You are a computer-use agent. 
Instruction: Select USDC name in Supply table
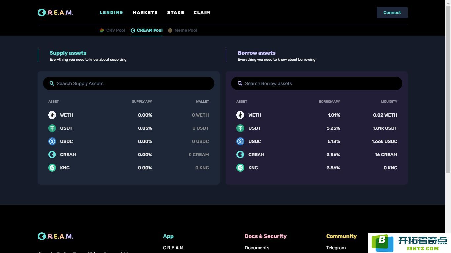coord(66,141)
